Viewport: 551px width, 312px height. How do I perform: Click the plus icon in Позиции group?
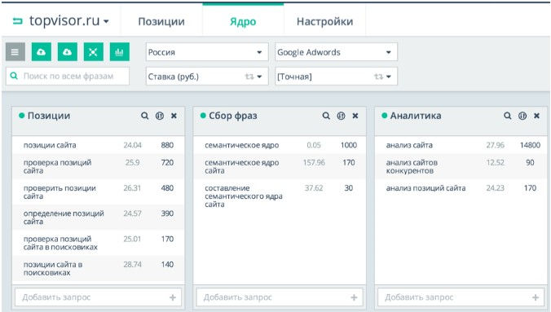point(173,297)
